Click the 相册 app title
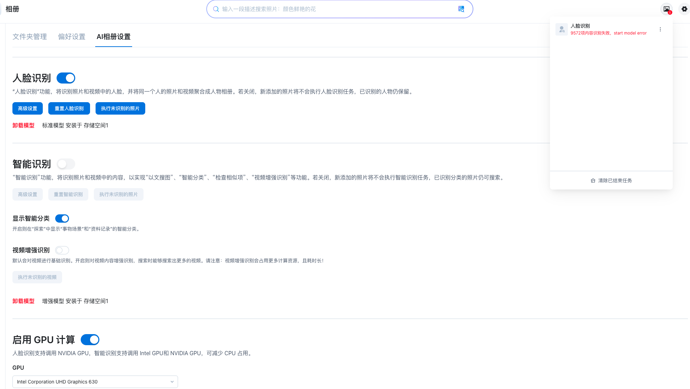Image resolution: width=690 pixels, height=389 pixels. click(12, 9)
